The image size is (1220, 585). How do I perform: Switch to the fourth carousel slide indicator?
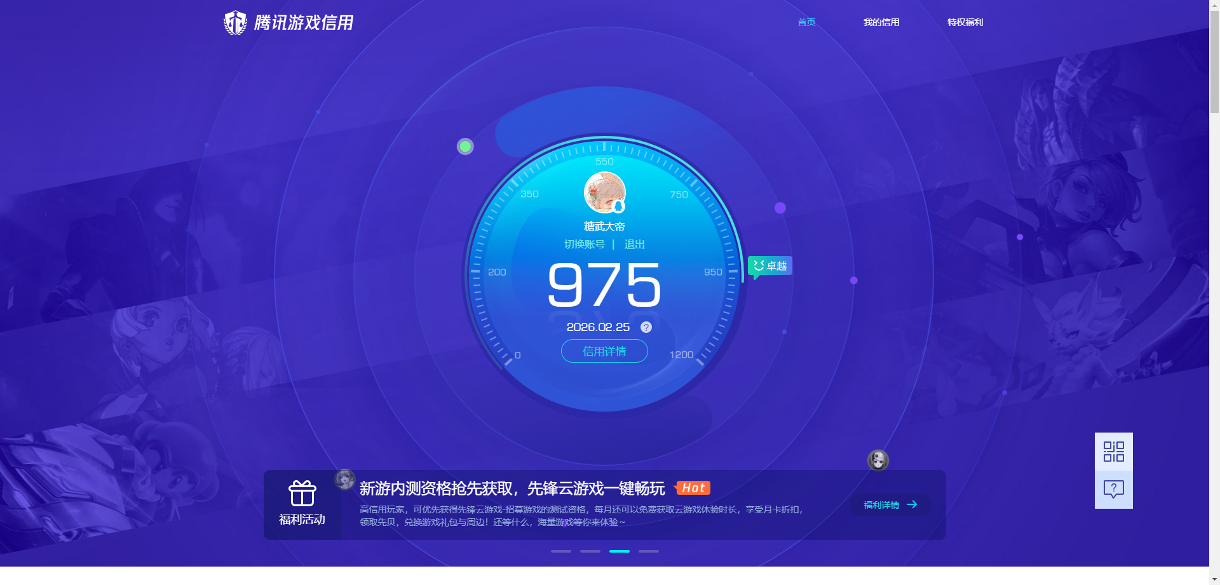coord(649,551)
